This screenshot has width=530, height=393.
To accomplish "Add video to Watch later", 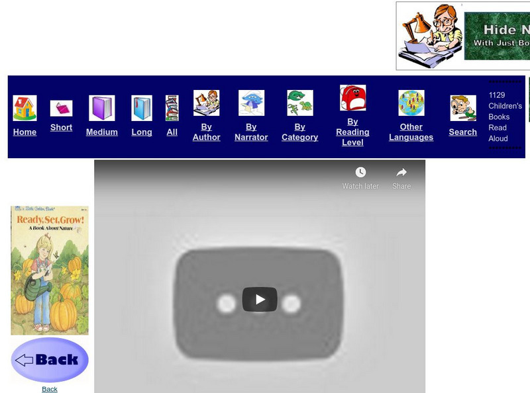I will pos(360,175).
